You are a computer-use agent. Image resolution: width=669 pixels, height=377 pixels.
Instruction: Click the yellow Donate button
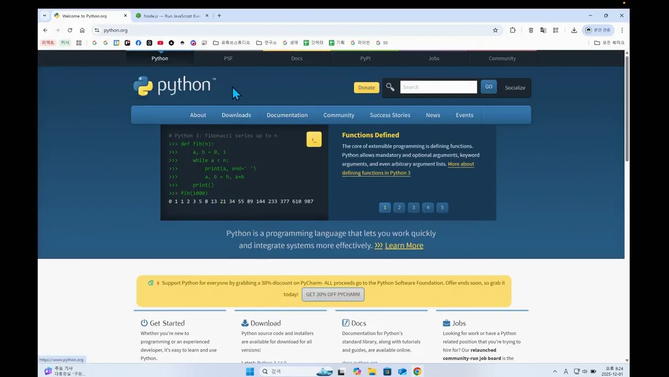tap(366, 88)
